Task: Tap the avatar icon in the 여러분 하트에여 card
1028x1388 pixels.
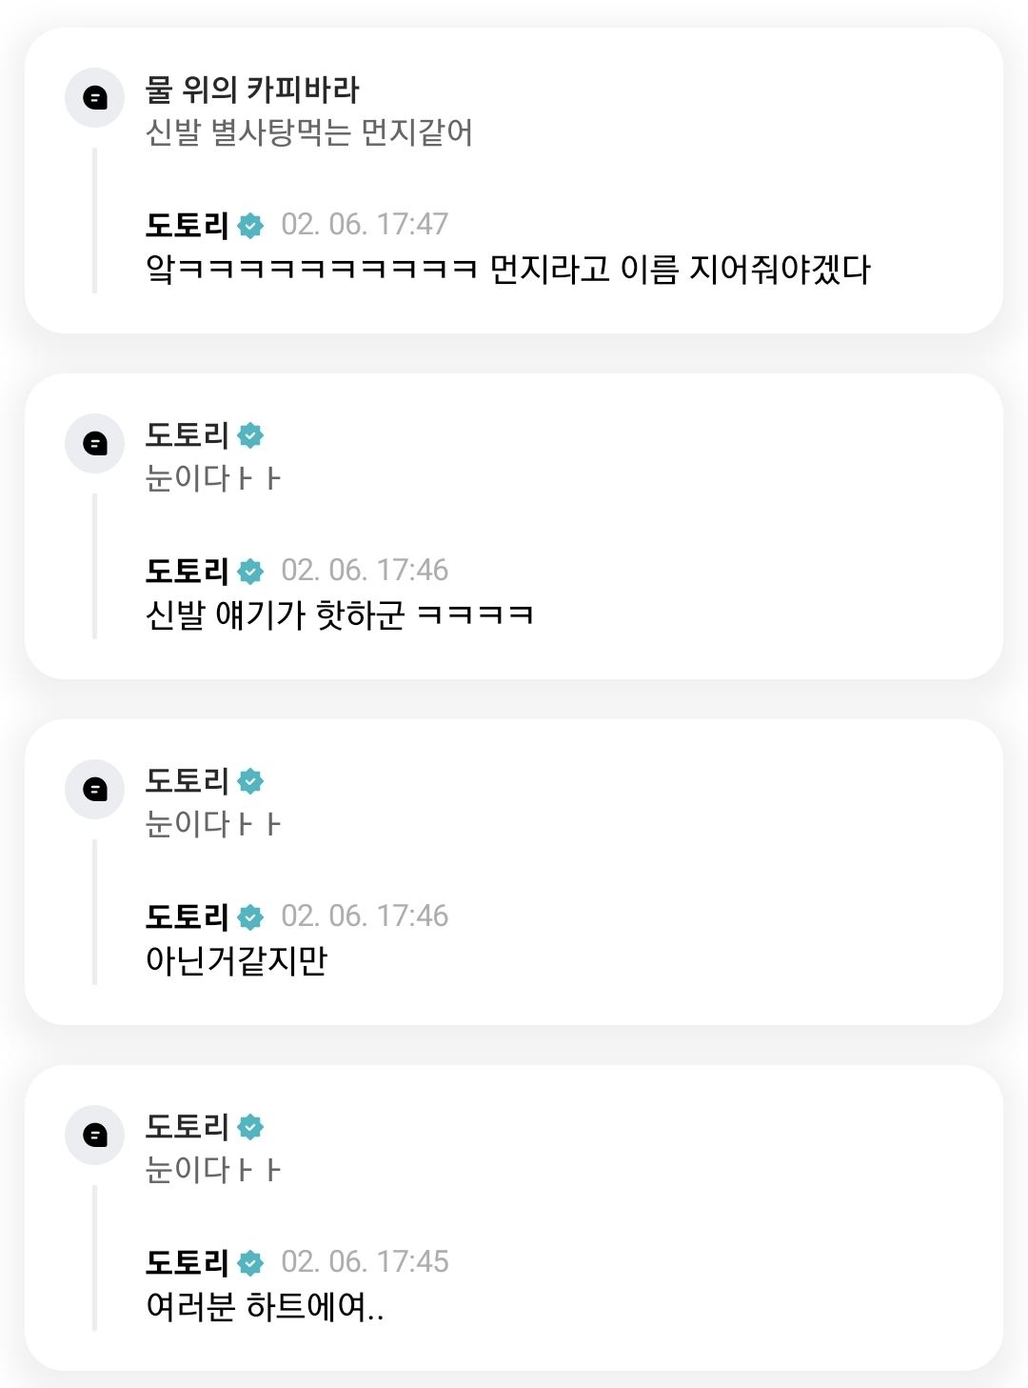Action: point(94,1135)
